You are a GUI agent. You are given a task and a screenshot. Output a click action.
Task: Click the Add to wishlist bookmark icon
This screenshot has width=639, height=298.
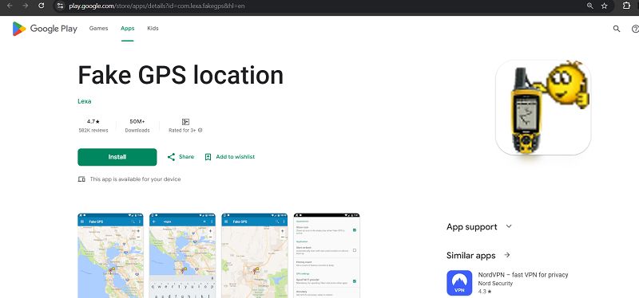[208, 157]
